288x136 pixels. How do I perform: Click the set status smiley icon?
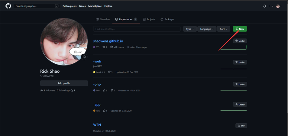tap(84, 57)
